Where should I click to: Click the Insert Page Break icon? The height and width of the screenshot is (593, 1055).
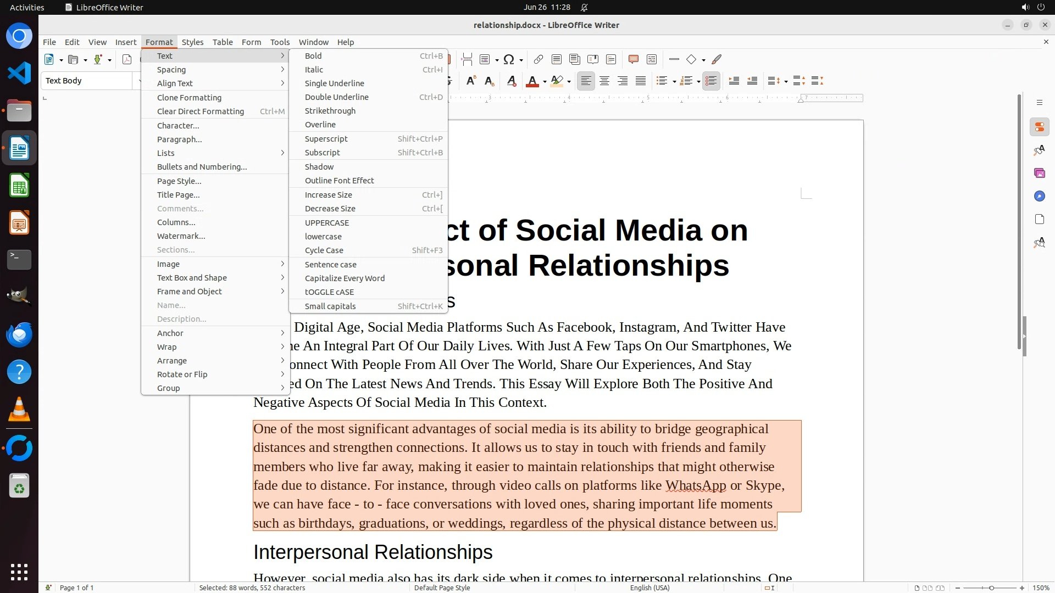pos(467,60)
